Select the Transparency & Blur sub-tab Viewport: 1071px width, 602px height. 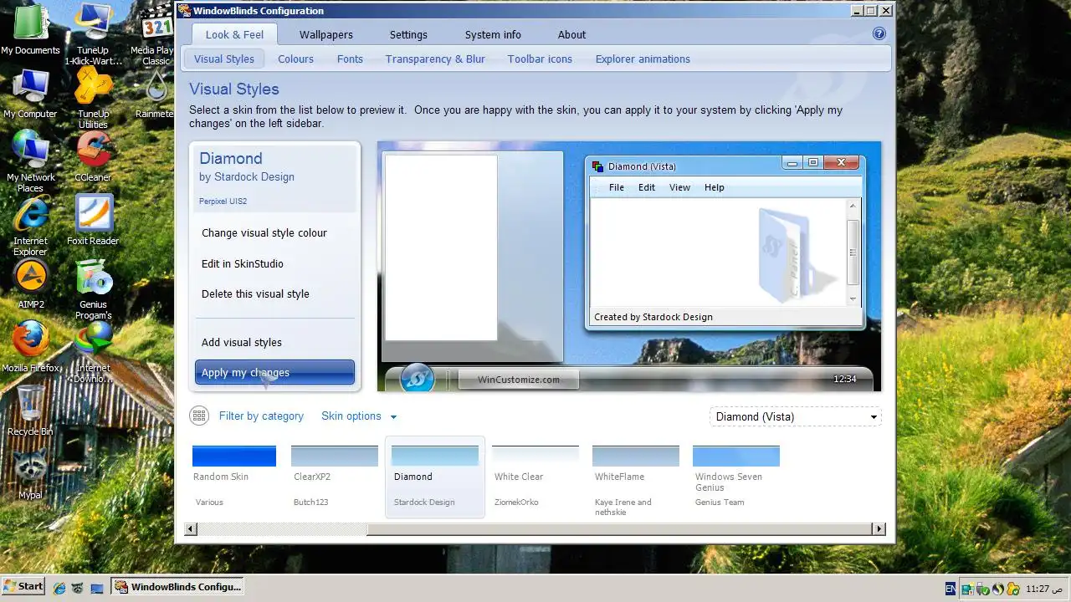(435, 59)
